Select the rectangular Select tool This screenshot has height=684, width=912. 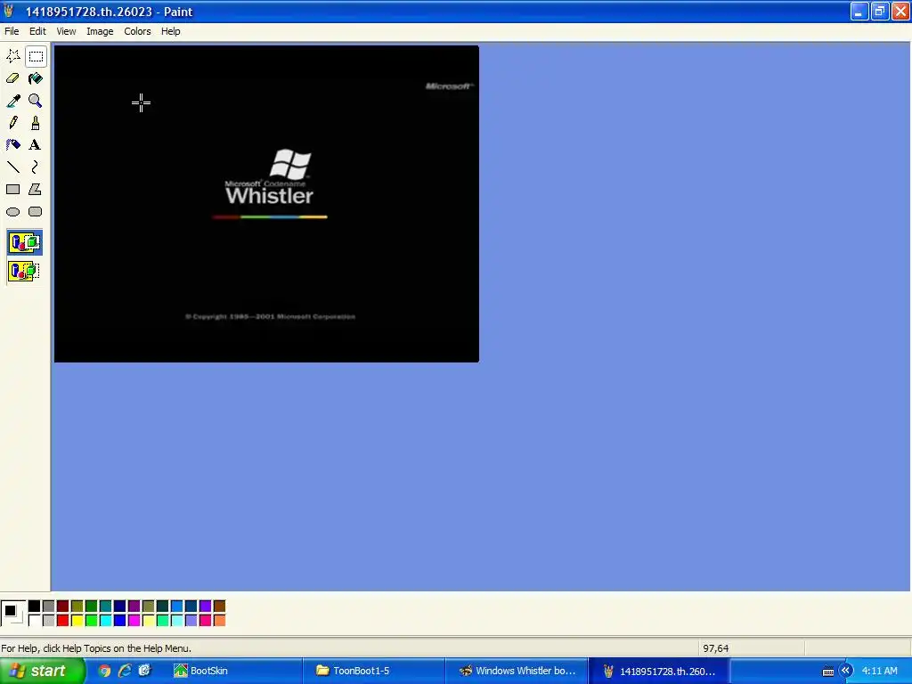point(36,56)
